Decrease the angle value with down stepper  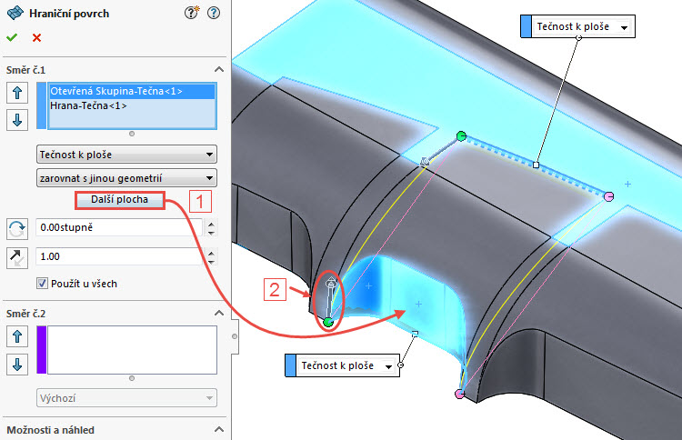pos(211,233)
